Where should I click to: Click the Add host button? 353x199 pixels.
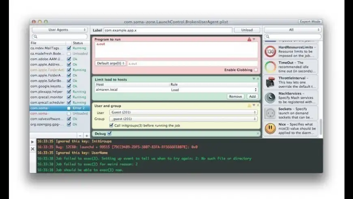click(x=252, y=97)
